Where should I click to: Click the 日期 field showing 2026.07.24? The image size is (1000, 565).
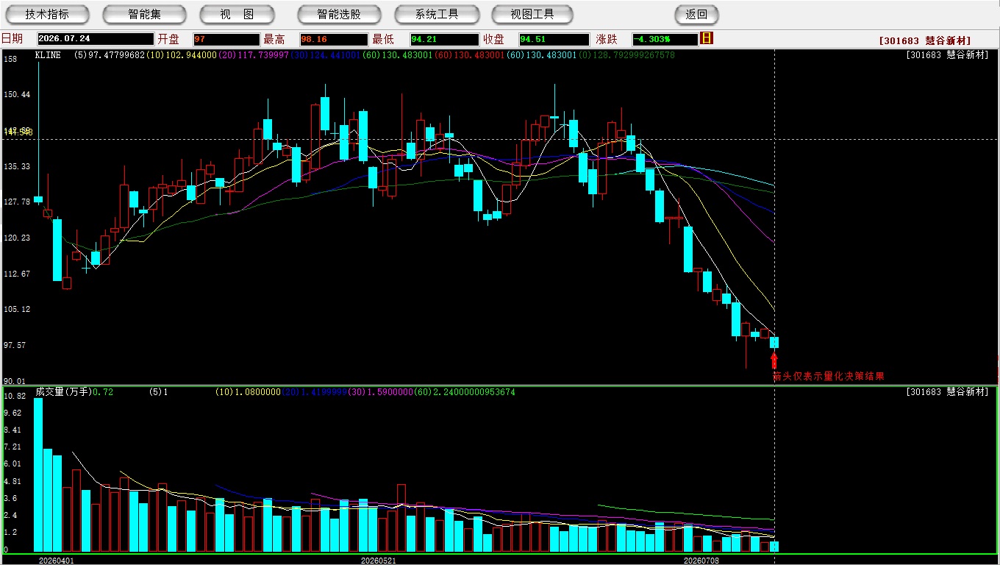[x=96, y=39]
